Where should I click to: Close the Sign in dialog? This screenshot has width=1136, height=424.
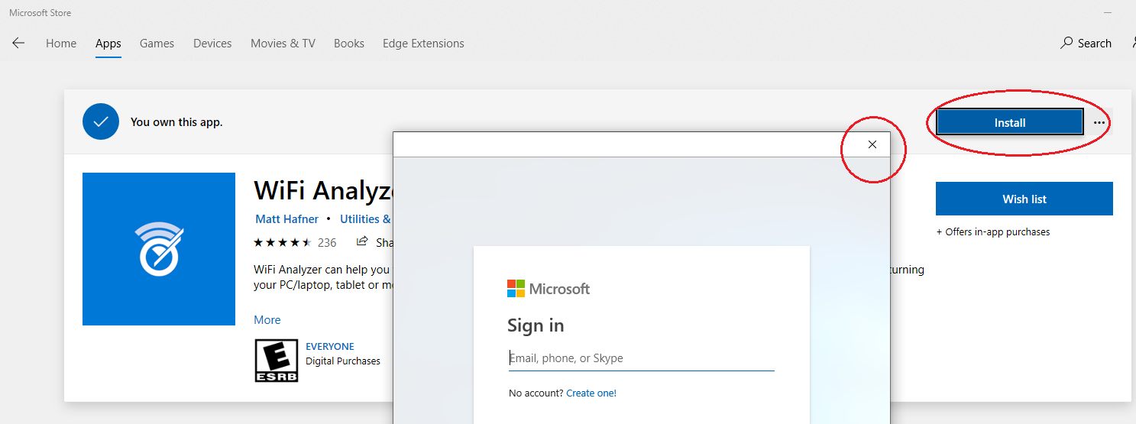point(872,144)
